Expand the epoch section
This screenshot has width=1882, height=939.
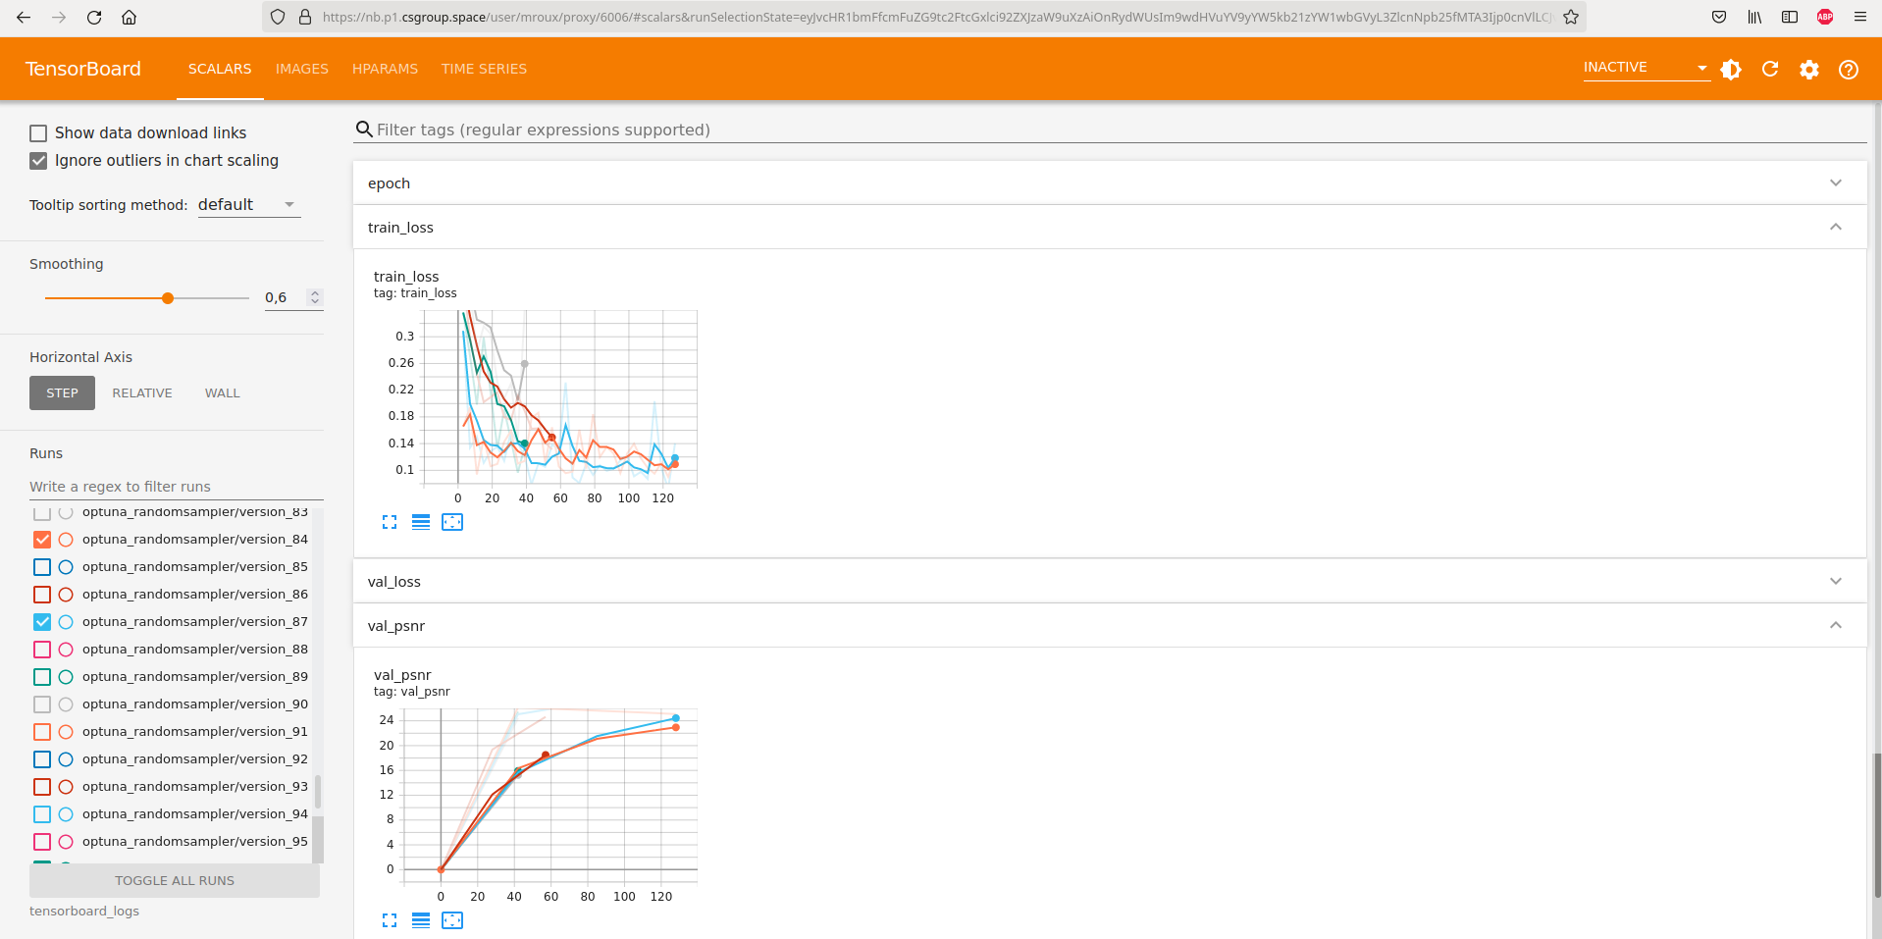click(1109, 183)
